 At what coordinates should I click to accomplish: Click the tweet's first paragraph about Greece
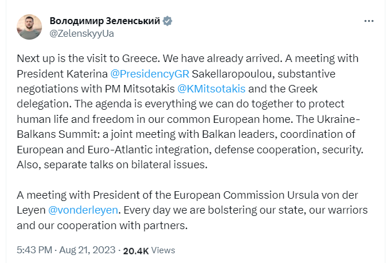click(x=190, y=111)
